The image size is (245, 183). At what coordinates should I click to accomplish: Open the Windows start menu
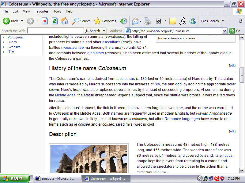coord(15,178)
